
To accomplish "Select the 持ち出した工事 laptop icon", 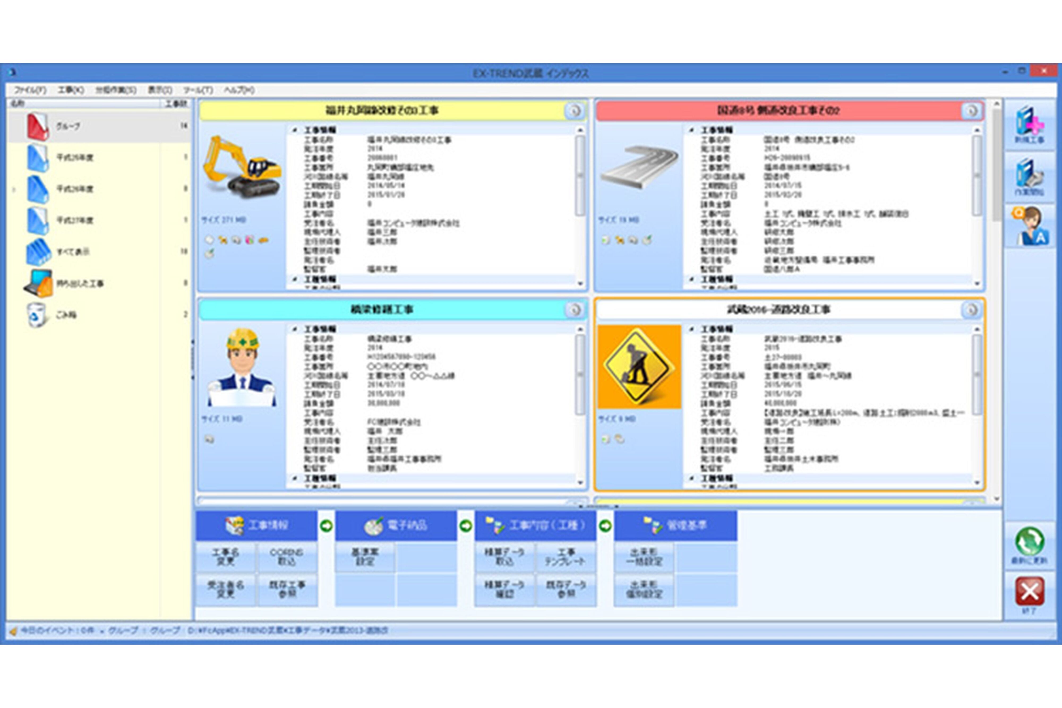I will coord(38,283).
